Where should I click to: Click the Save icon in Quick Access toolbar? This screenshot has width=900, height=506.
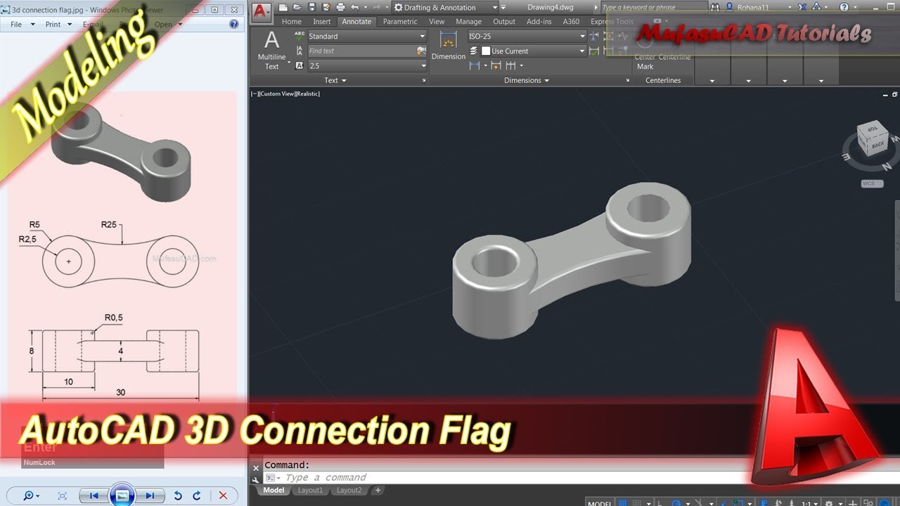(x=312, y=7)
